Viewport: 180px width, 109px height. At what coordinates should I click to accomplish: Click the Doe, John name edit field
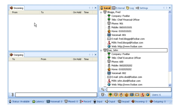pos(137,50)
